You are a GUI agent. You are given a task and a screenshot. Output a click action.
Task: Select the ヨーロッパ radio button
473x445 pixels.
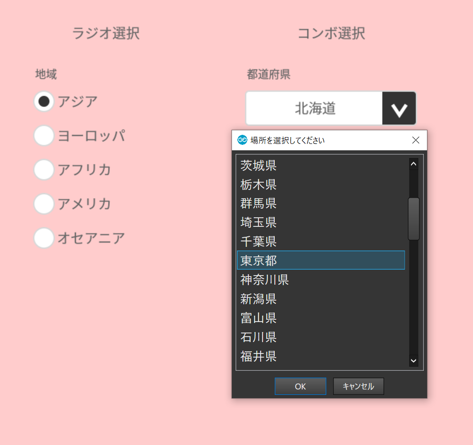point(44,135)
